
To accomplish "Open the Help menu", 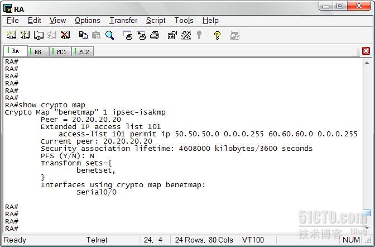I will coord(210,21).
